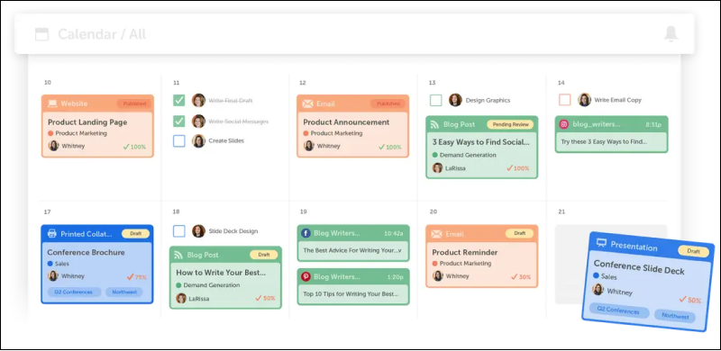The image size is (721, 351).
Task: Click 'Calendar / All' header title
Action: [102, 34]
